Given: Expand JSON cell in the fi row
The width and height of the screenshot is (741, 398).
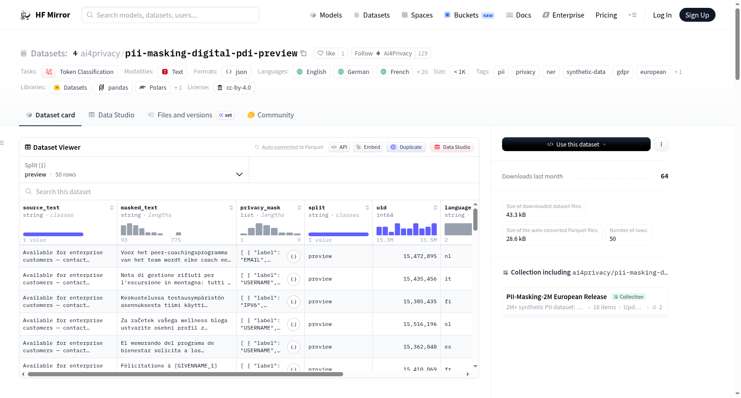Looking at the screenshot, I should (x=294, y=302).
